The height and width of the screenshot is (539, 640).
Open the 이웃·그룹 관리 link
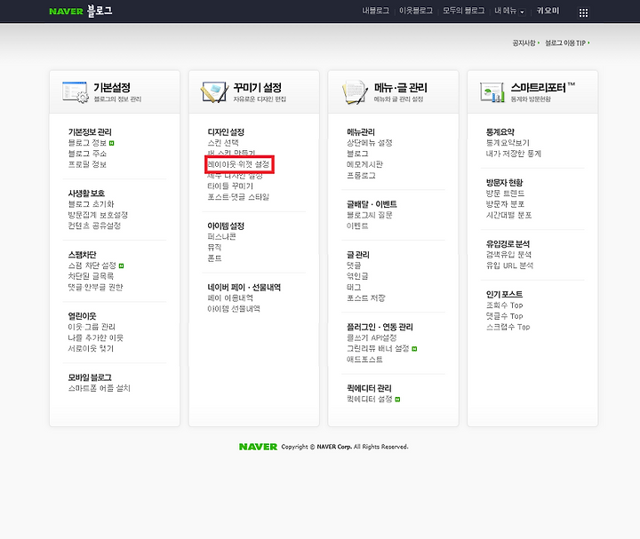tap(92, 327)
